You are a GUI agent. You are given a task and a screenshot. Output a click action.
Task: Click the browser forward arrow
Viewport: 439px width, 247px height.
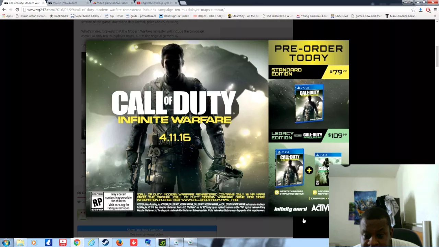click(x=10, y=10)
